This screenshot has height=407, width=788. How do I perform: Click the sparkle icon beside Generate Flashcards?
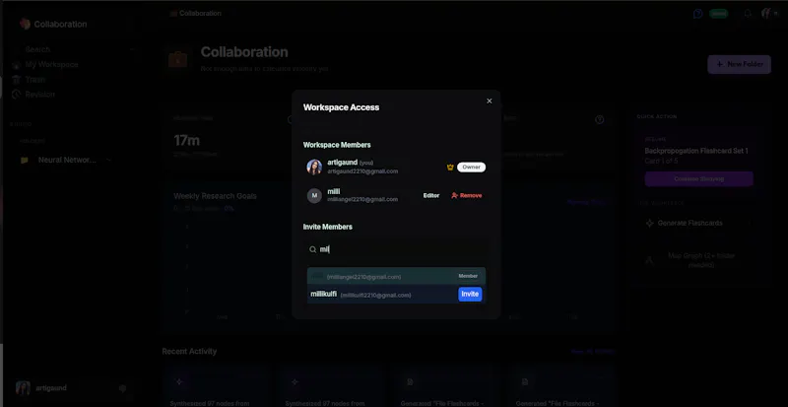[649, 223]
